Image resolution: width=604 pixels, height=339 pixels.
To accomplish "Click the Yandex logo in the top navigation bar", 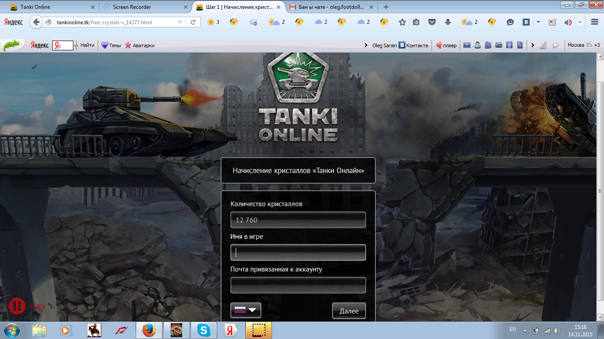I will (x=14, y=22).
